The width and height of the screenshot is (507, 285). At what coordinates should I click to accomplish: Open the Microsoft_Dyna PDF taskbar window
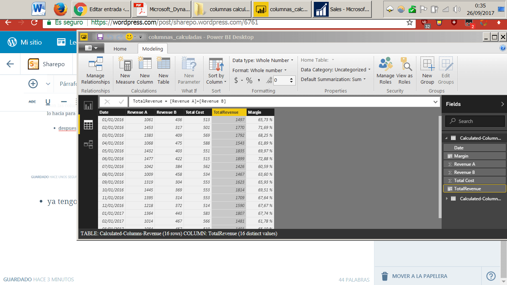click(161, 9)
